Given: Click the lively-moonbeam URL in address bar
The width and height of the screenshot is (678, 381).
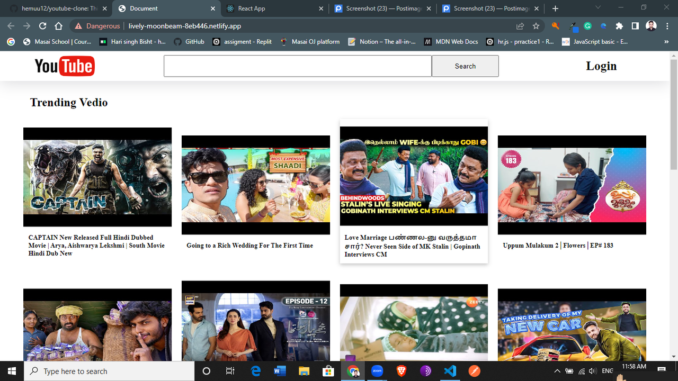Looking at the screenshot, I should pyautogui.click(x=185, y=26).
